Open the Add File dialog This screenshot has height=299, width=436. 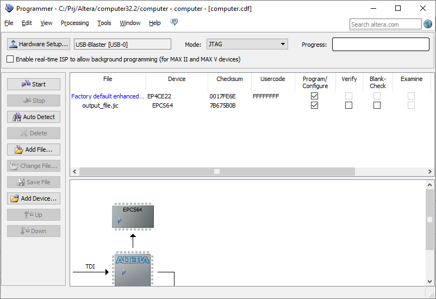pos(34,149)
